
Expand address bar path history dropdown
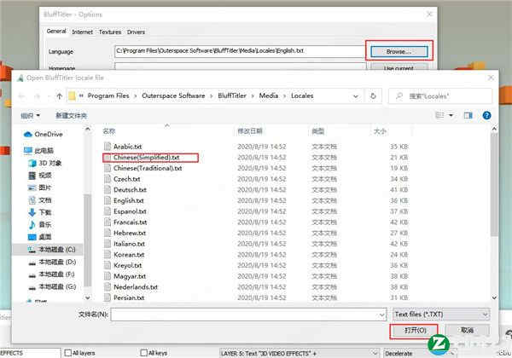pos(356,96)
